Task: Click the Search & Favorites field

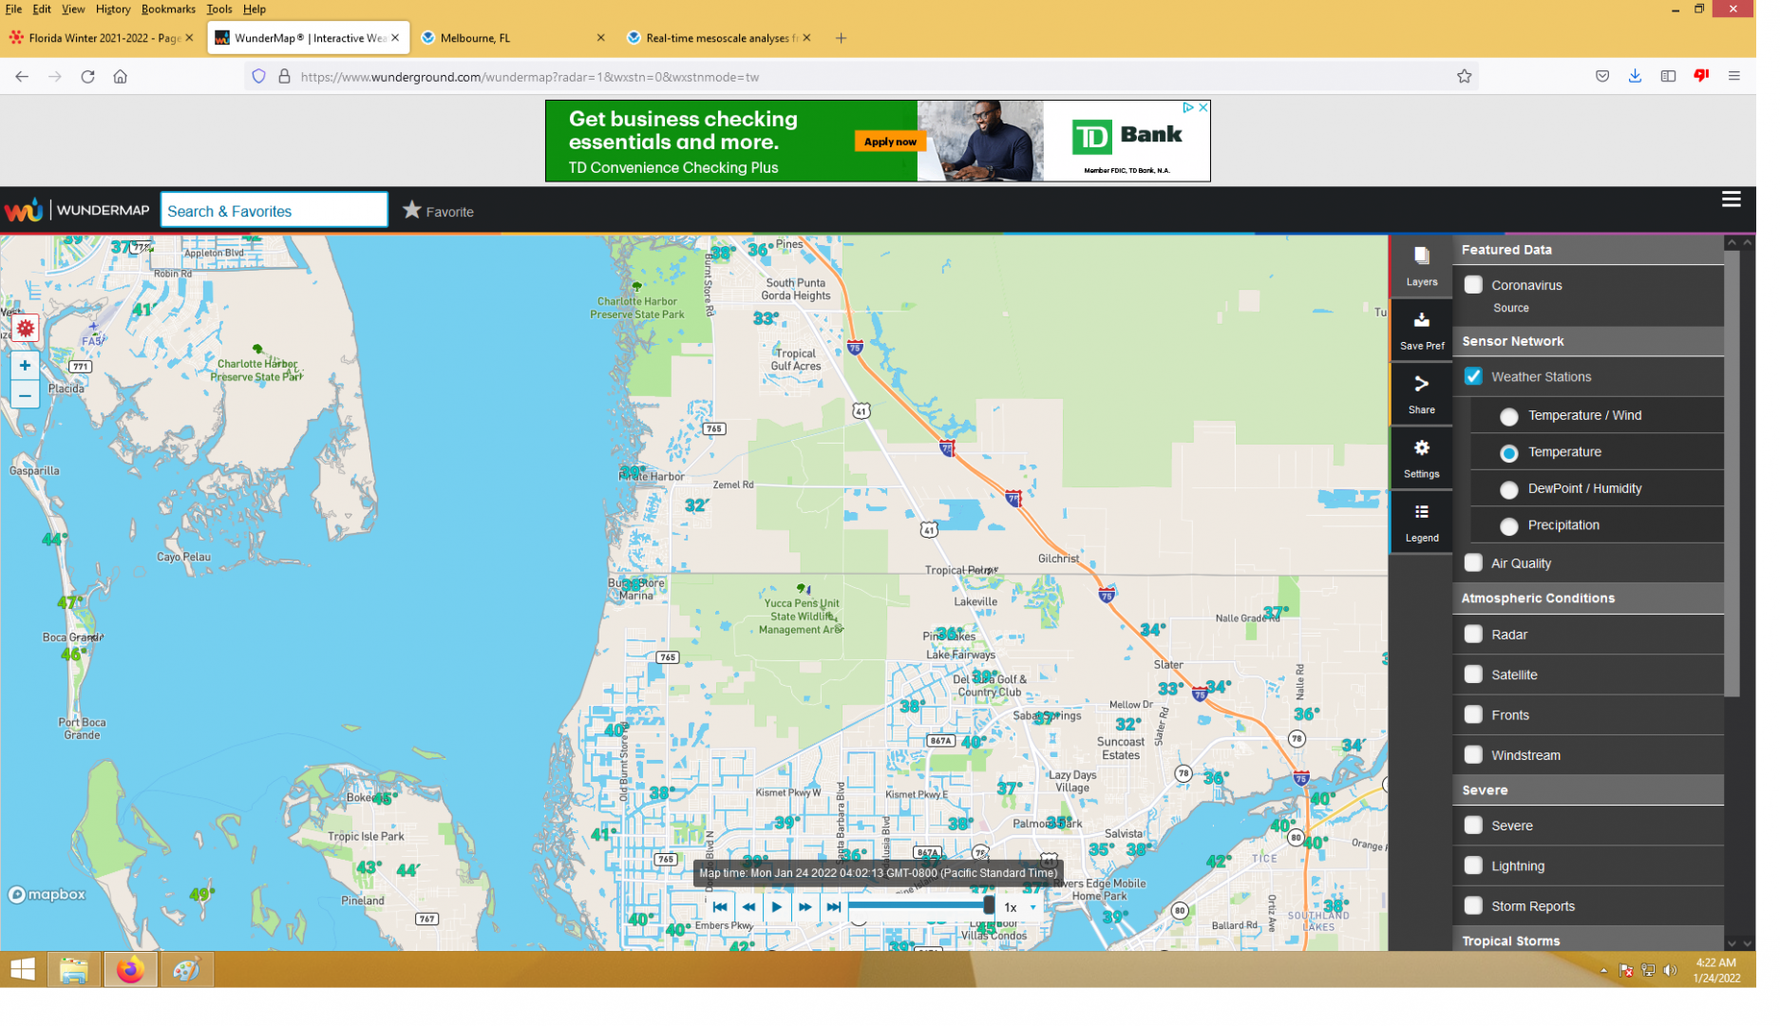Action: point(277,214)
